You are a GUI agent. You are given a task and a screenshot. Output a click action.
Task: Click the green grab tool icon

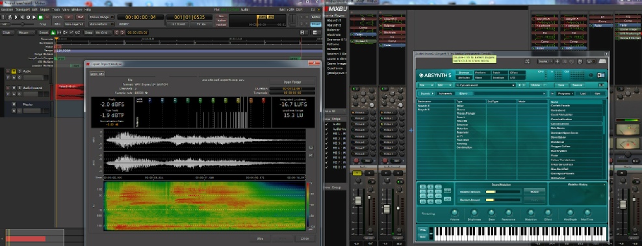pos(53,32)
